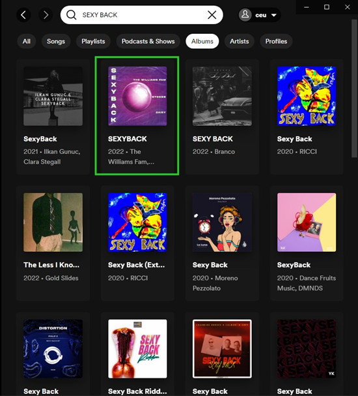Click '2020 • Moreno Pezzolato' text
358x396 pixels.
(x=215, y=283)
